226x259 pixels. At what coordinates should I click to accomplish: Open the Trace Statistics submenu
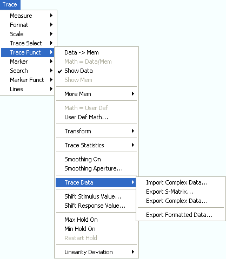96,145
